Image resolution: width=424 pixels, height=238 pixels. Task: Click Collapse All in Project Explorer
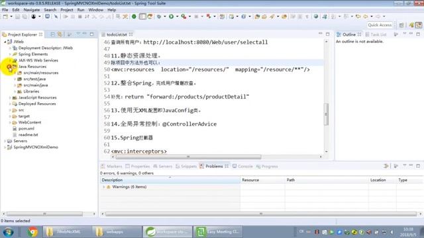[x=52, y=34]
